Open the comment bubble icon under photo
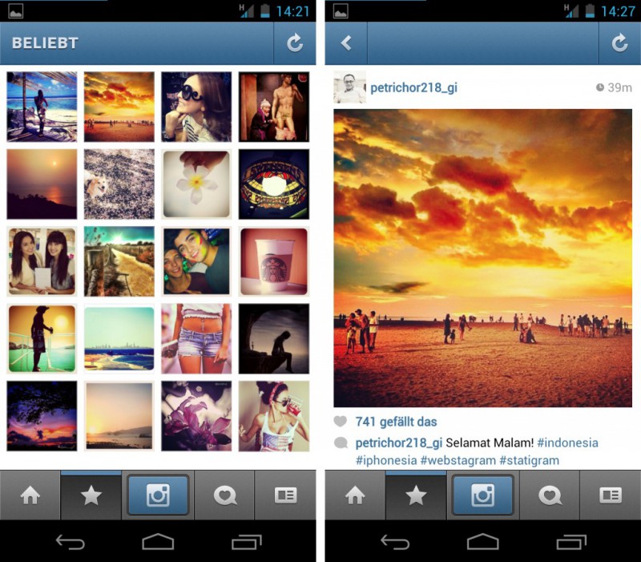This screenshot has height=562, width=641. pos(341,443)
